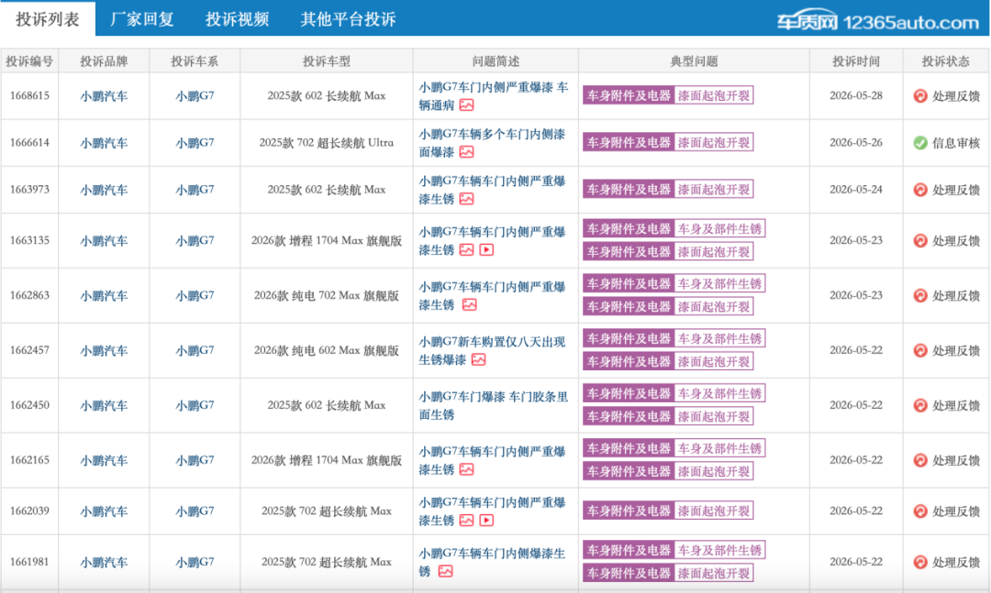
Task: Click 车身附件及电器 tag in row 1666614
Action: point(629,143)
